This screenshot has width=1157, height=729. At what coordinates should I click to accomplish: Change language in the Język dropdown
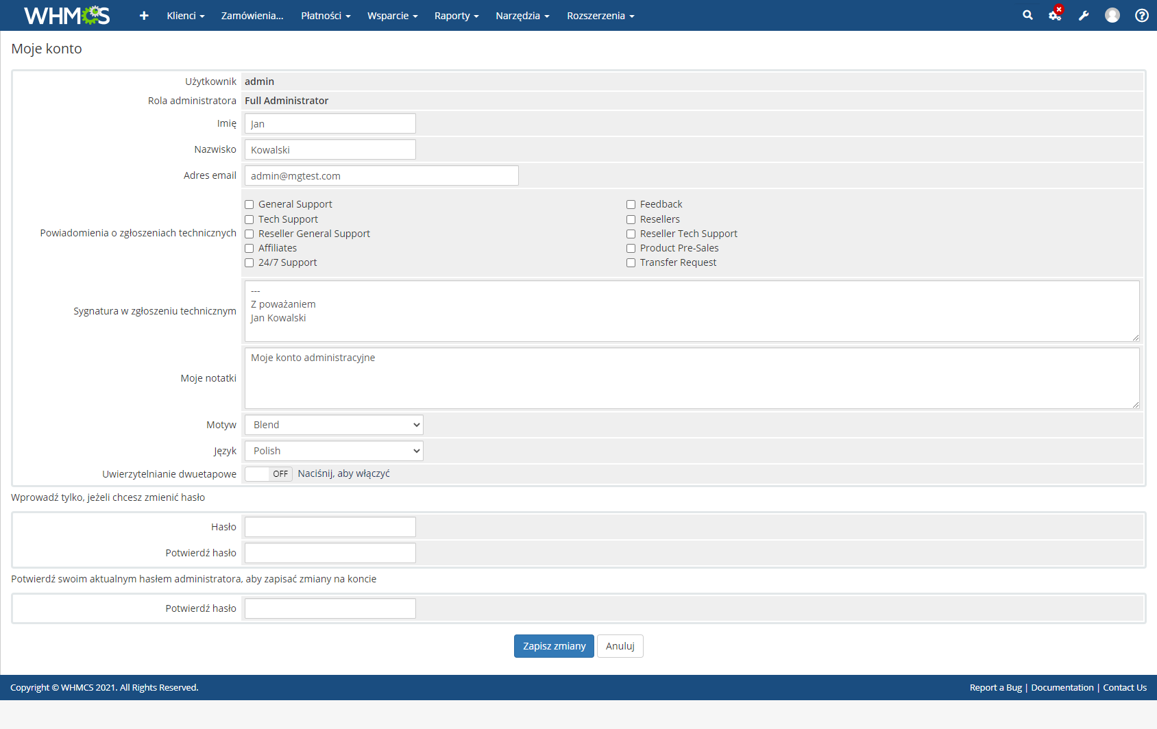click(334, 450)
